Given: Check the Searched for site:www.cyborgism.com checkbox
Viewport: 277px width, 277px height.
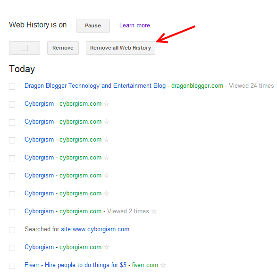Looking at the screenshot, I should 12,230.
